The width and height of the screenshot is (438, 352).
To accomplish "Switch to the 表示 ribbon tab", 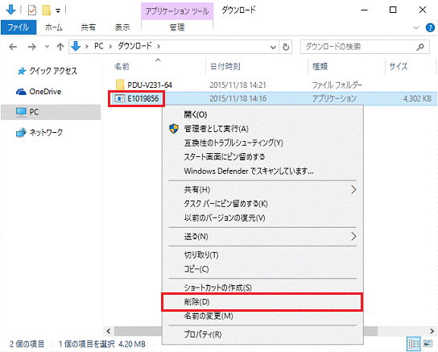I will (122, 27).
